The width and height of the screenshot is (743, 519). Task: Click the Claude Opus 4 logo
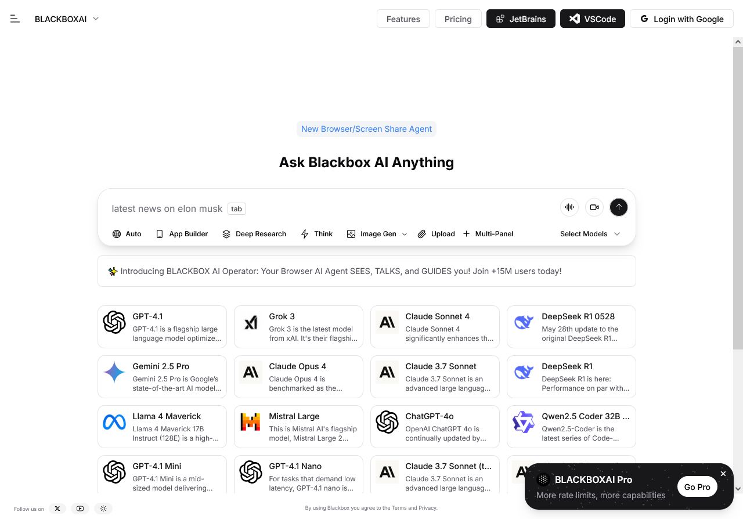(x=251, y=372)
